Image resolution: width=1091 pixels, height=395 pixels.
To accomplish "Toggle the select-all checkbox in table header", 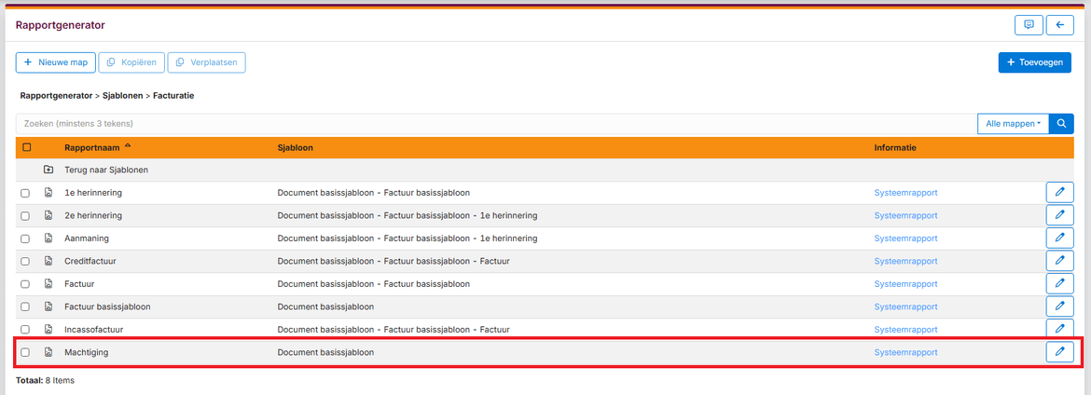I will point(26,147).
